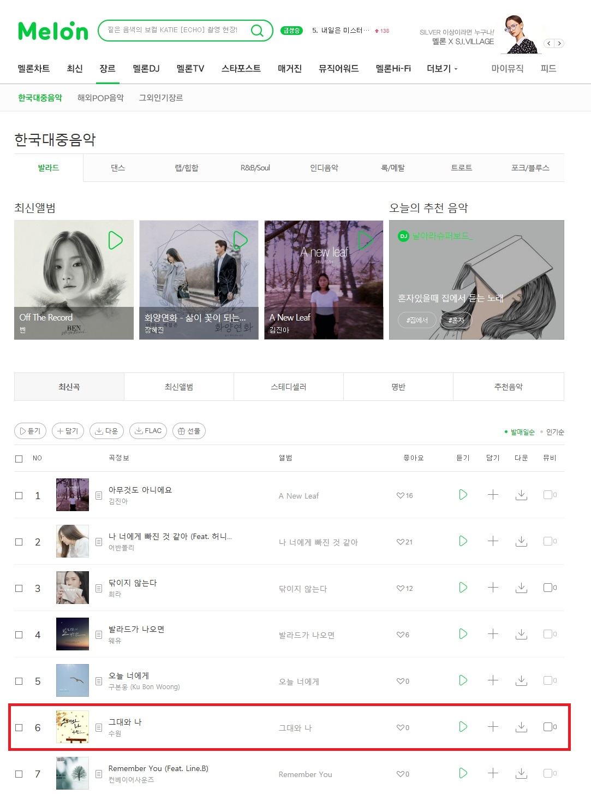The height and width of the screenshot is (794, 591).
Task: Select the checkbox for song number 7
Action: point(19,774)
